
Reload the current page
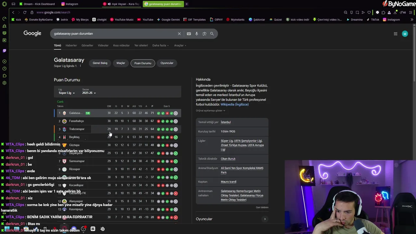click(x=25, y=12)
